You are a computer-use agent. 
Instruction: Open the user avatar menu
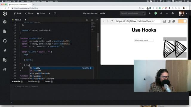[x=181, y=13]
